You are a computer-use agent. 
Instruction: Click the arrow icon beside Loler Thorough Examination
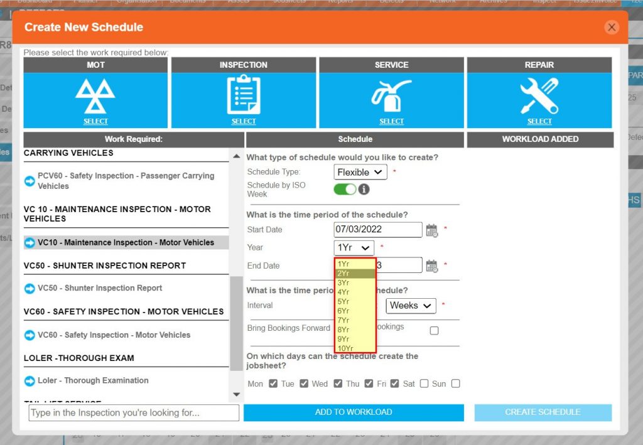pos(30,380)
